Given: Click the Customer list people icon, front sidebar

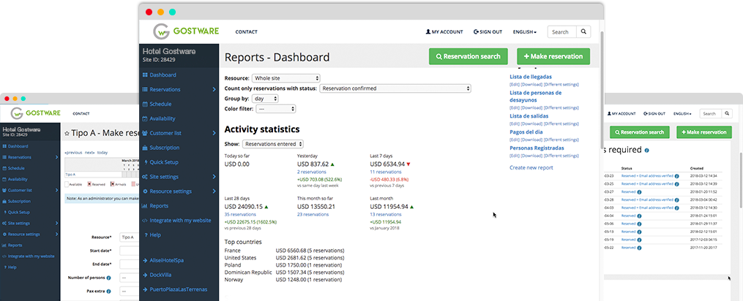Looking at the screenshot, I should pyautogui.click(x=145, y=134).
